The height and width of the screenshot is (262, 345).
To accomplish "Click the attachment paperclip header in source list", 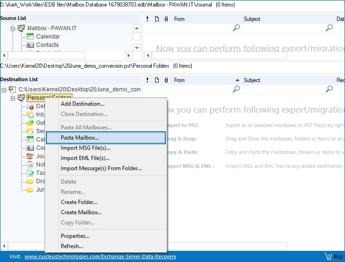I will tap(166, 19).
